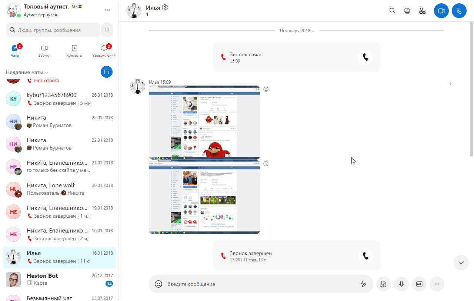Call back from the Звонок начат card
Image resolution: width=474 pixels, height=301 pixels.
pos(365,57)
